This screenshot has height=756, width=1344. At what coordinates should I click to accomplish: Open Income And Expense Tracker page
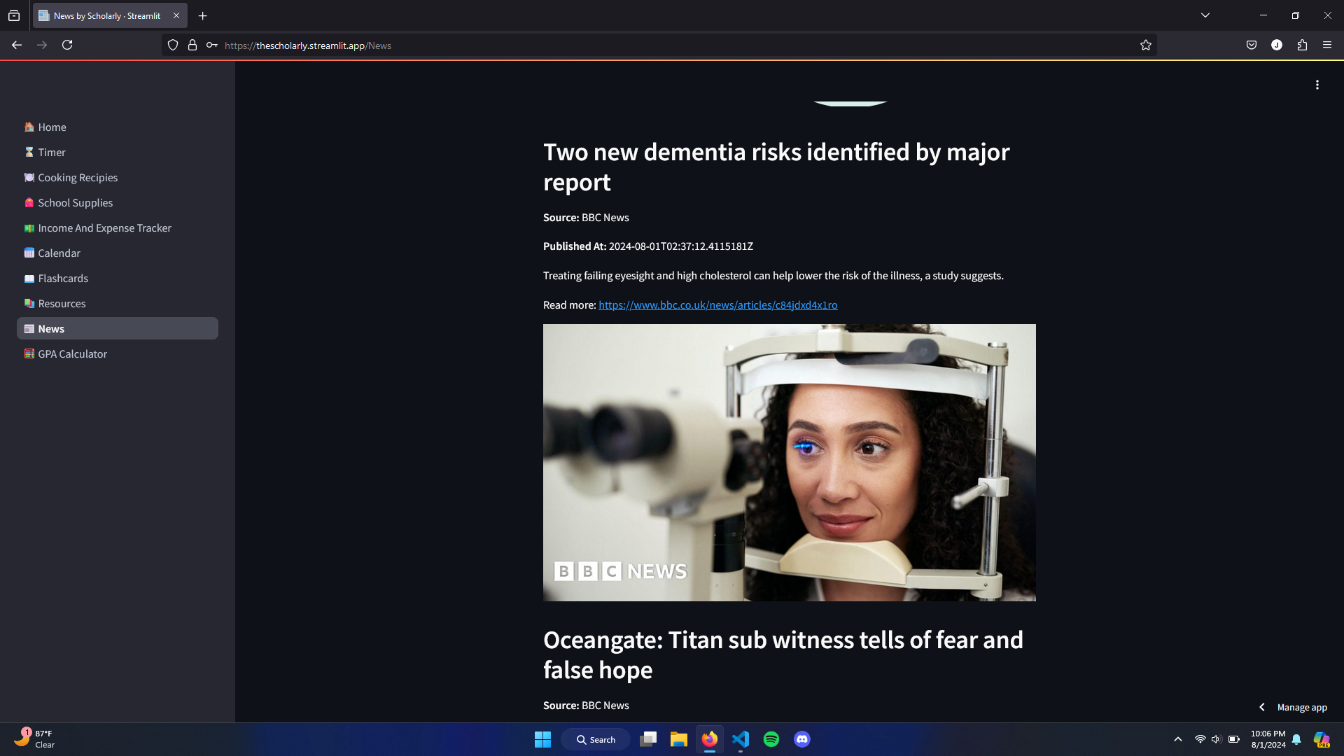[104, 228]
